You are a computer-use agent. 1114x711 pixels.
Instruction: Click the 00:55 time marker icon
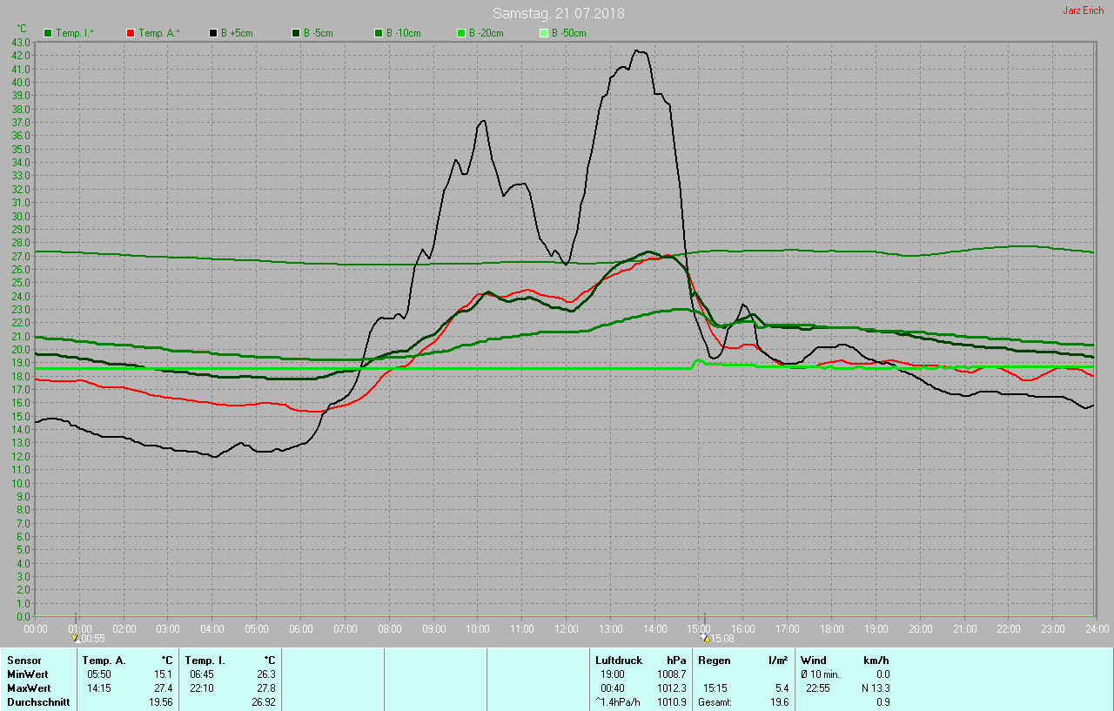coord(76,638)
